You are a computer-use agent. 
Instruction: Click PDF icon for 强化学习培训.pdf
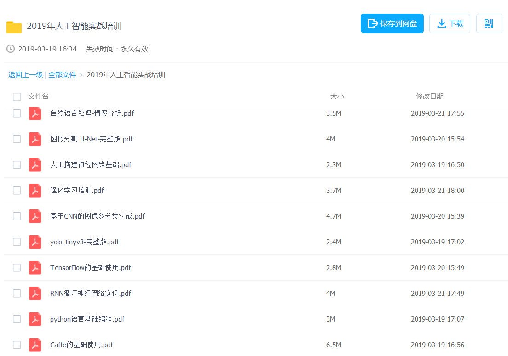(35, 191)
